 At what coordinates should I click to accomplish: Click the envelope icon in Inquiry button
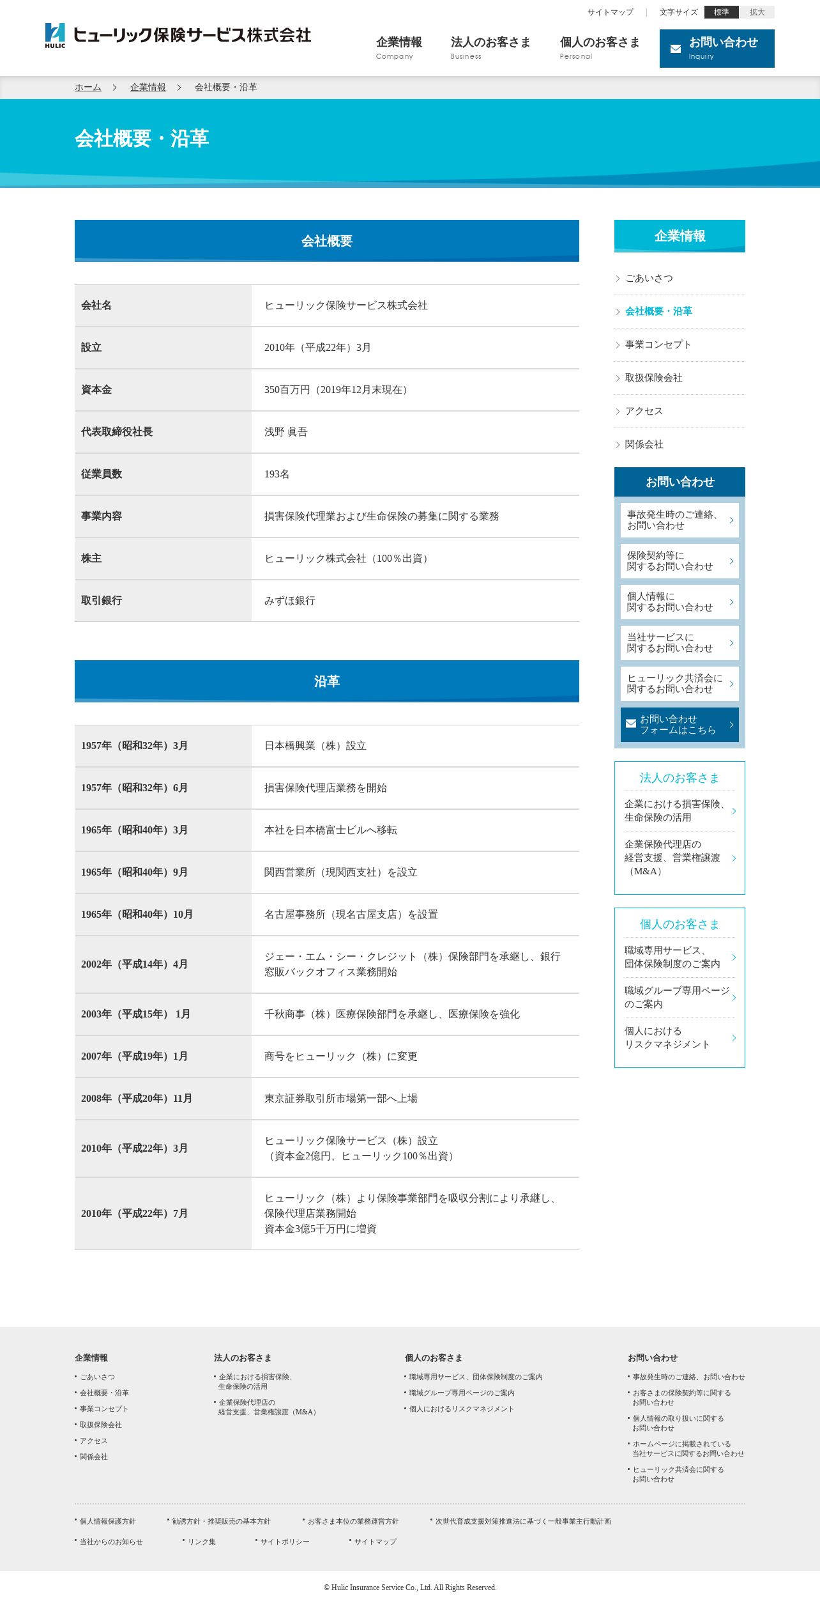tap(676, 49)
